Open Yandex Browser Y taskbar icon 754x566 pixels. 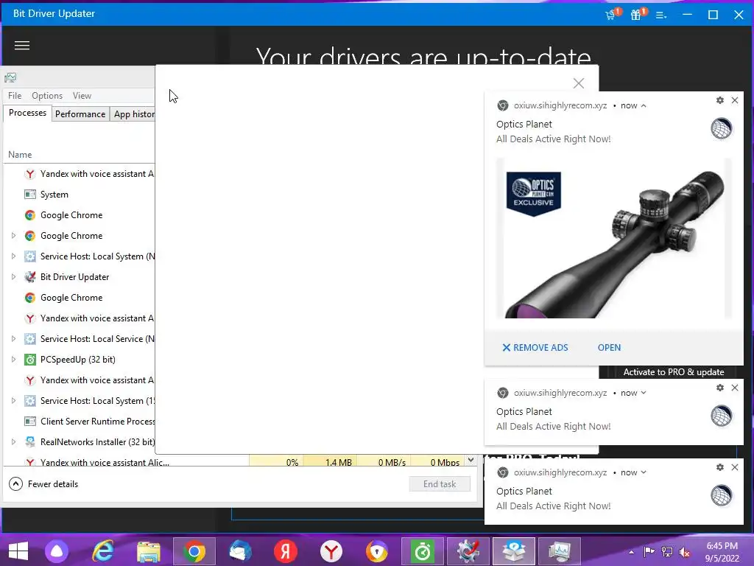(331, 551)
